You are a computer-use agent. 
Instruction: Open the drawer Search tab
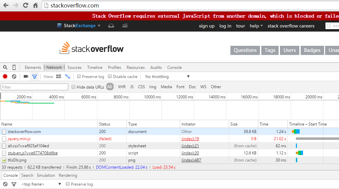27,175
